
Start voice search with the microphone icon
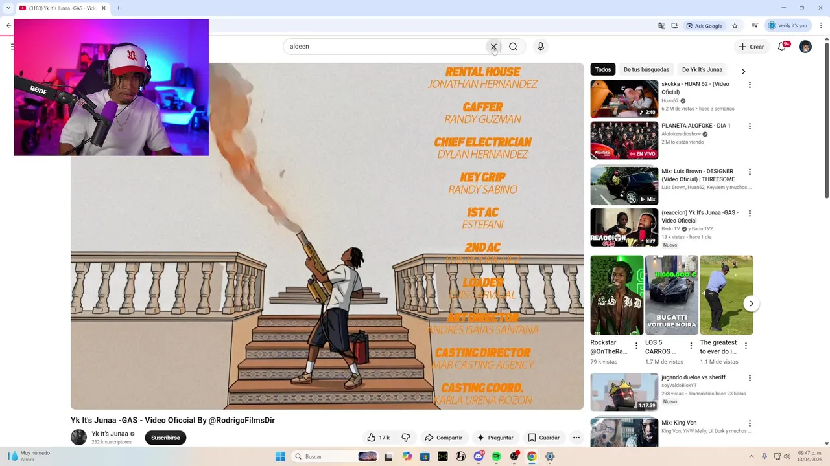pos(540,47)
